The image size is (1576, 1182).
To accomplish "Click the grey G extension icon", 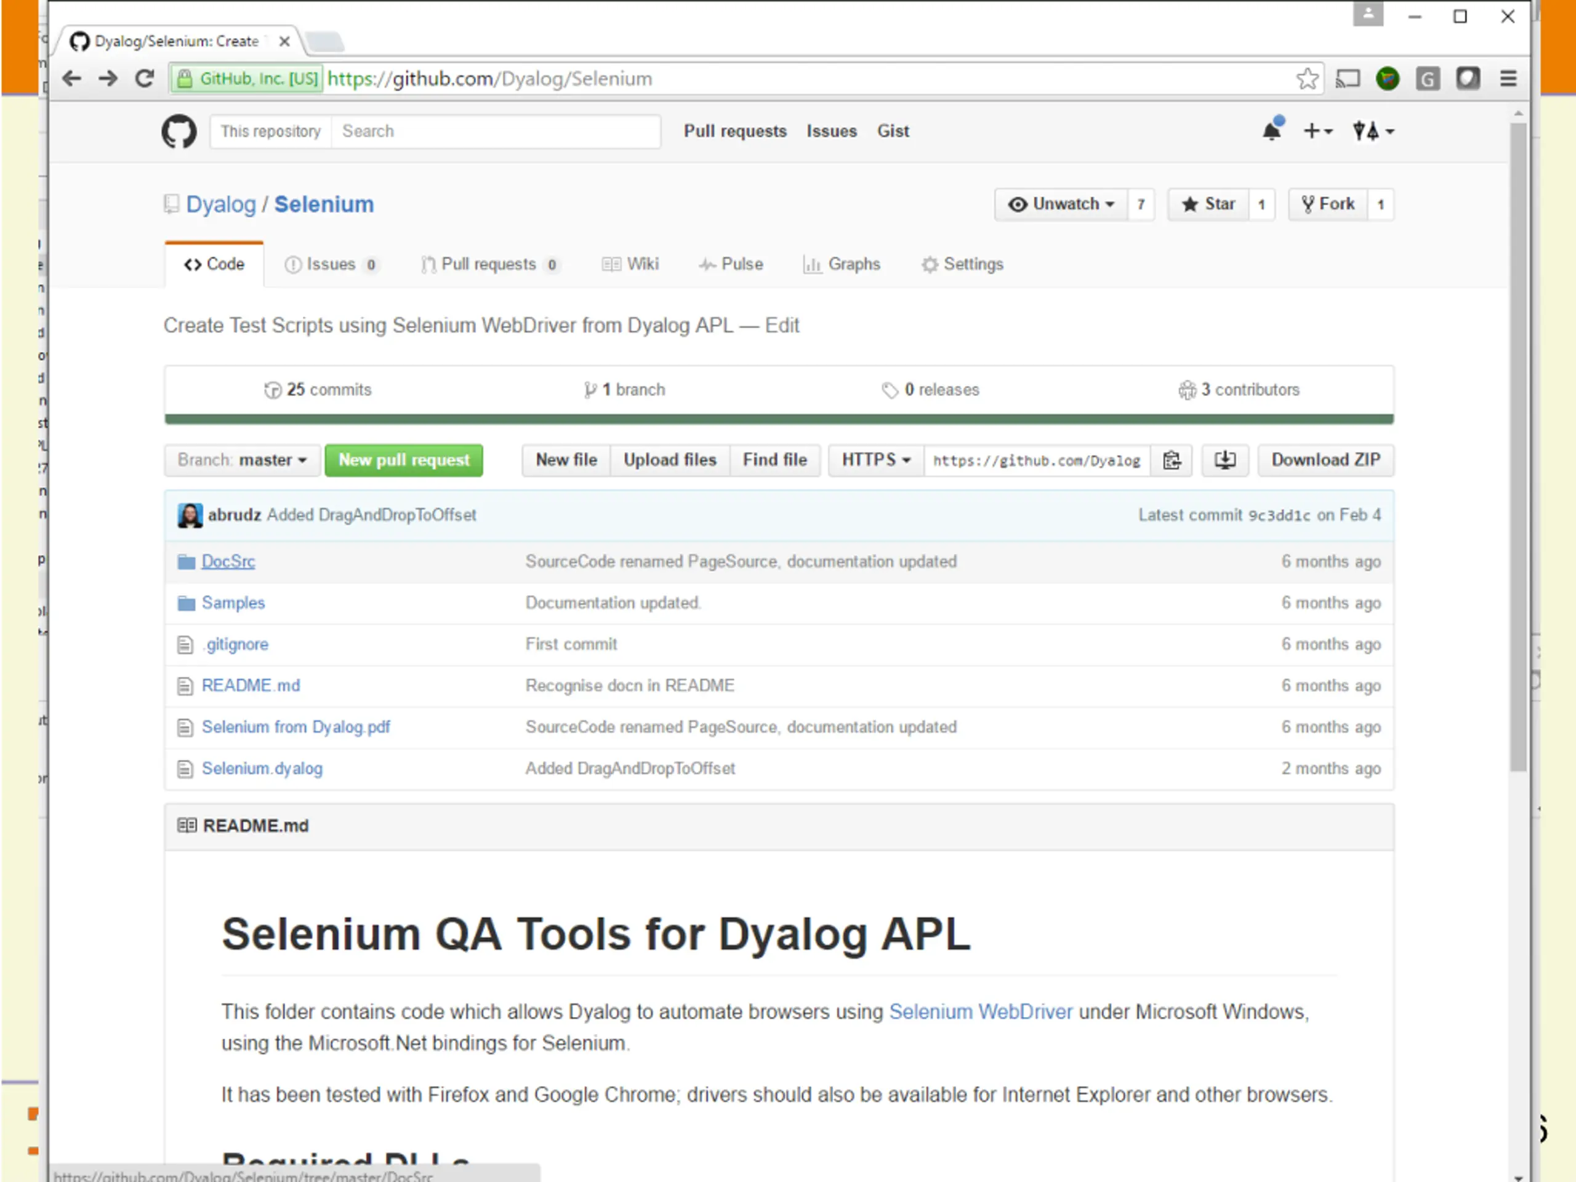I will click(x=1427, y=78).
